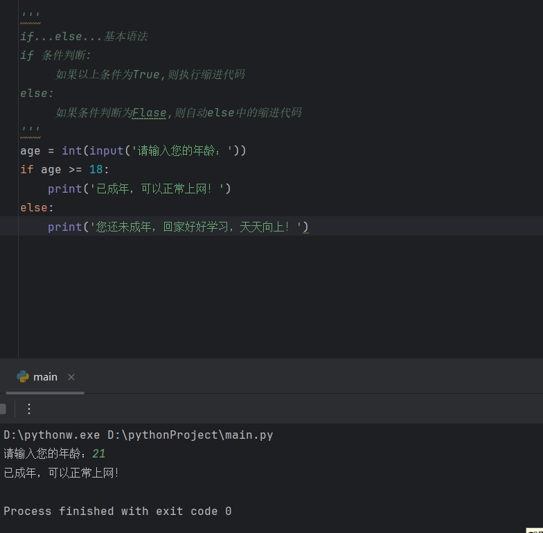Click the console line "D:\pythonw.exe D:\pythonProject\main.py"
The height and width of the screenshot is (533, 543).
click(139, 435)
